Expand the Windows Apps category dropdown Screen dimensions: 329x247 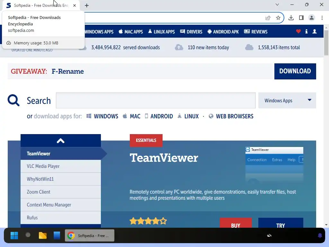coord(287,100)
